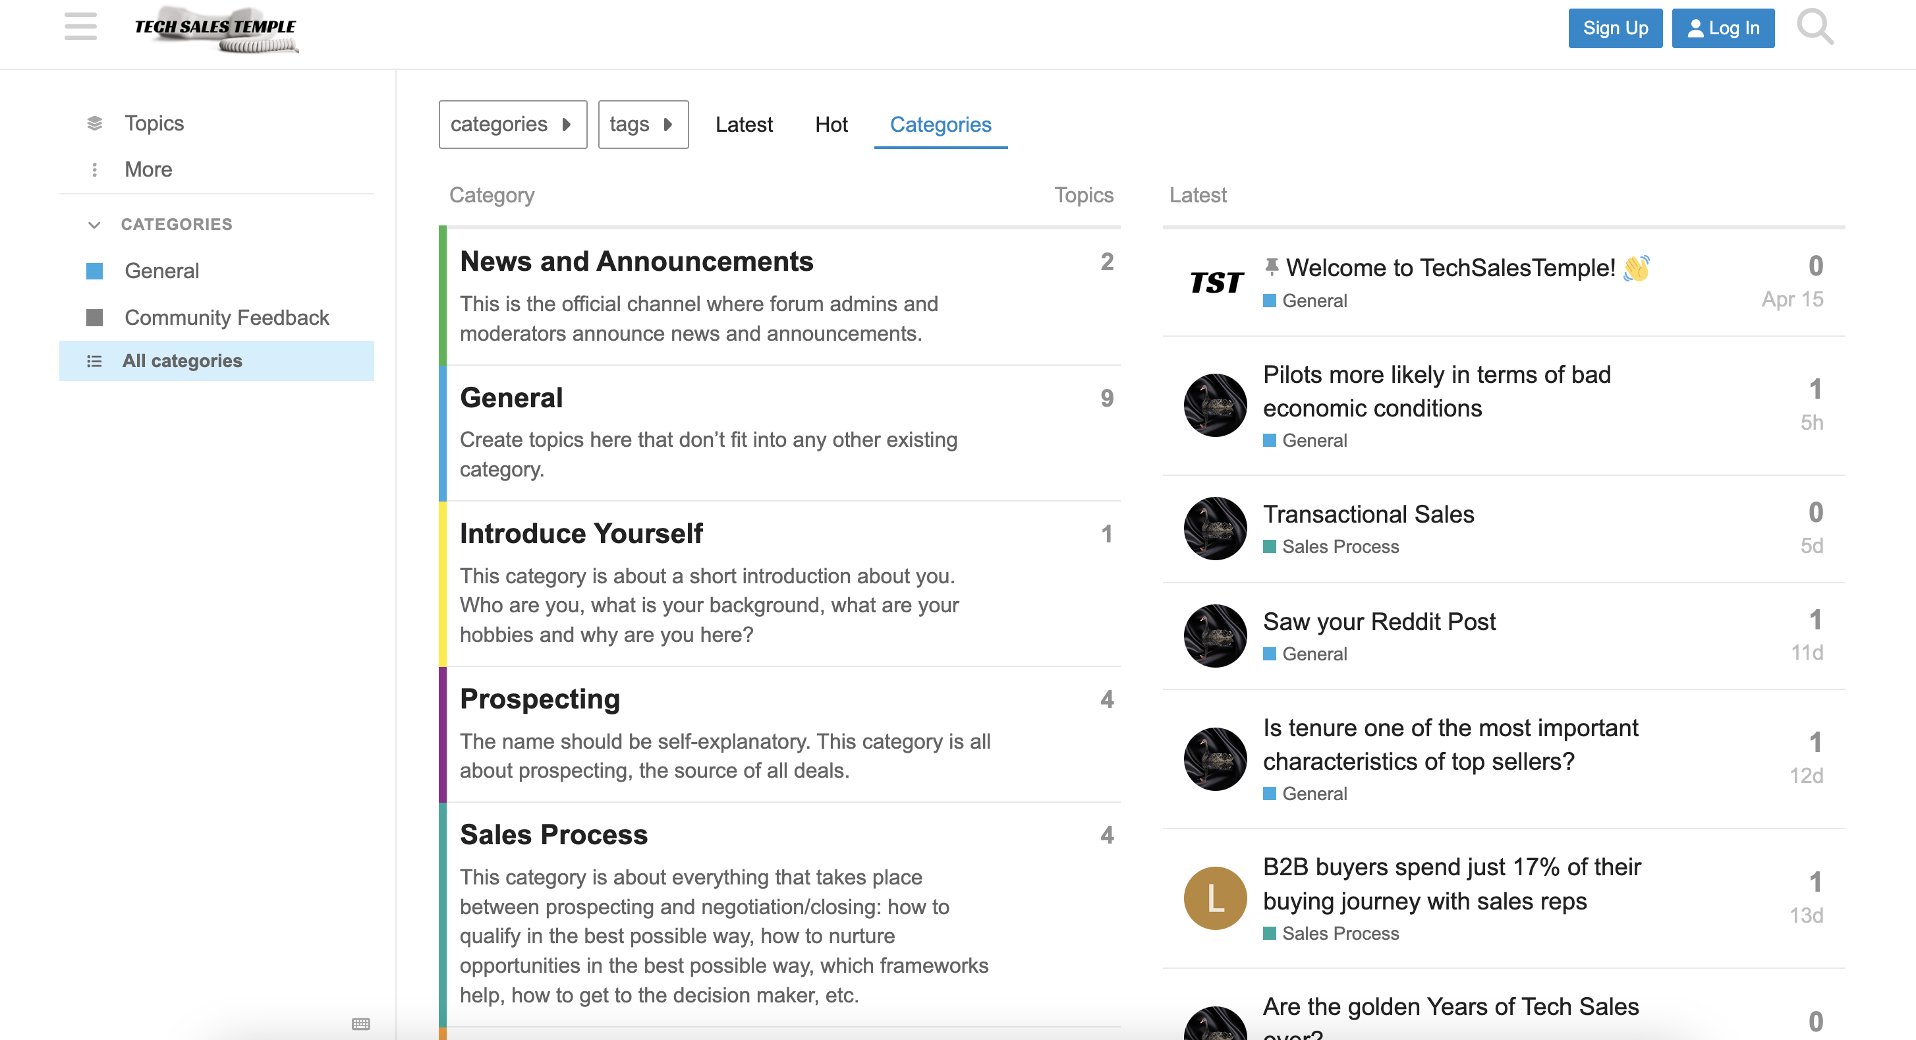Click avatar beside Pilots more likely topic
The image size is (1916, 1040).
pos(1216,405)
